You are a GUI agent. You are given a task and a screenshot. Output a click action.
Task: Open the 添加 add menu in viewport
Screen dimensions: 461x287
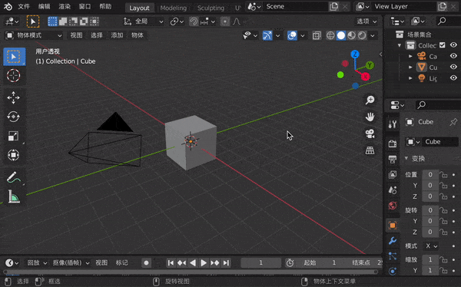(117, 35)
